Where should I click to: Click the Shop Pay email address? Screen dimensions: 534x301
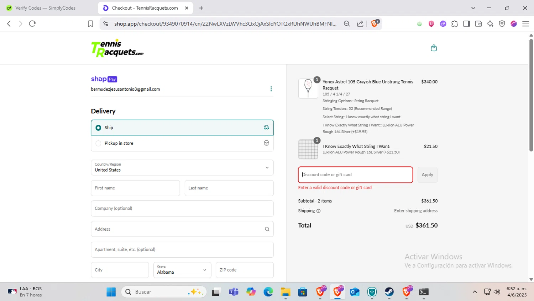125,89
